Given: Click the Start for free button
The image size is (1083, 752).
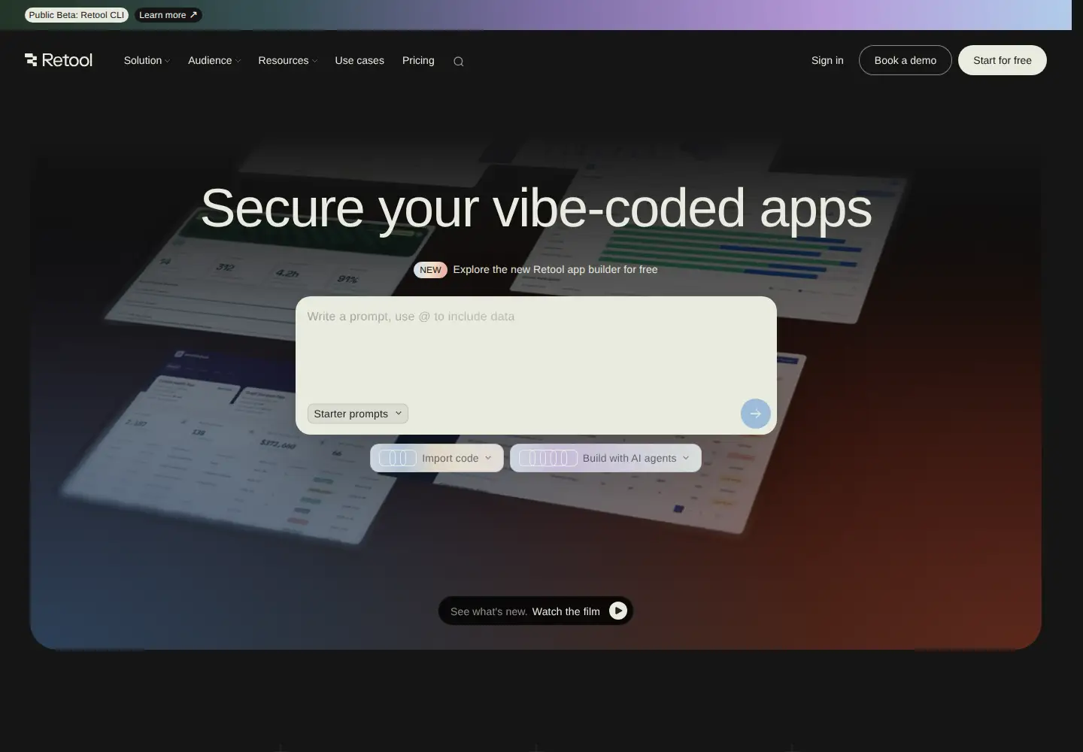Looking at the screenshot, I should coord(1003,60).
